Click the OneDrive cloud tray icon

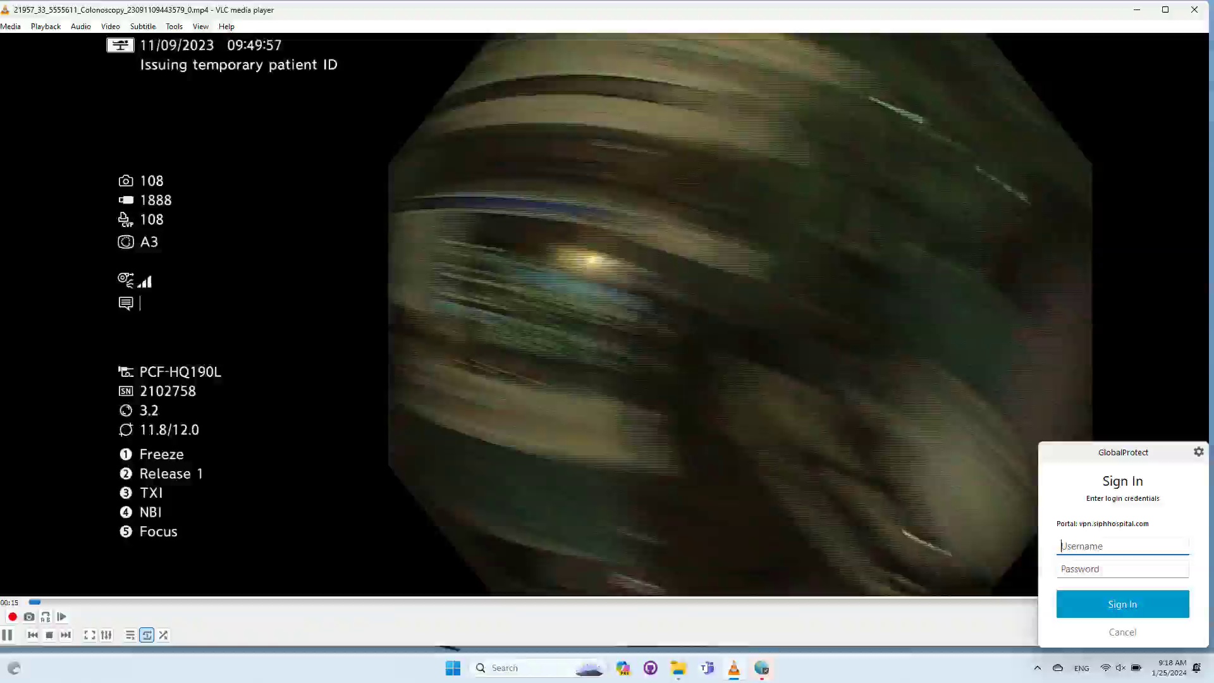pyautogui.click(x=1057, y=668)
